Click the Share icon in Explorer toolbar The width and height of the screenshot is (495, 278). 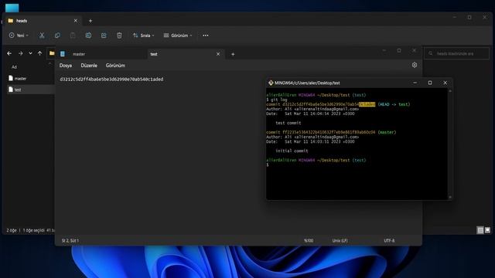(104, 36)
